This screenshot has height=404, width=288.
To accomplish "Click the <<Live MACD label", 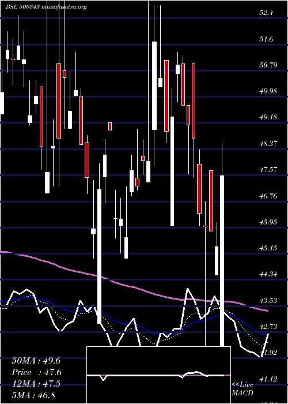I will [x=242, y=389].
